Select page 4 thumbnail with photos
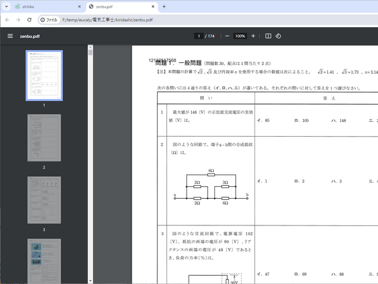 (44, 261)
